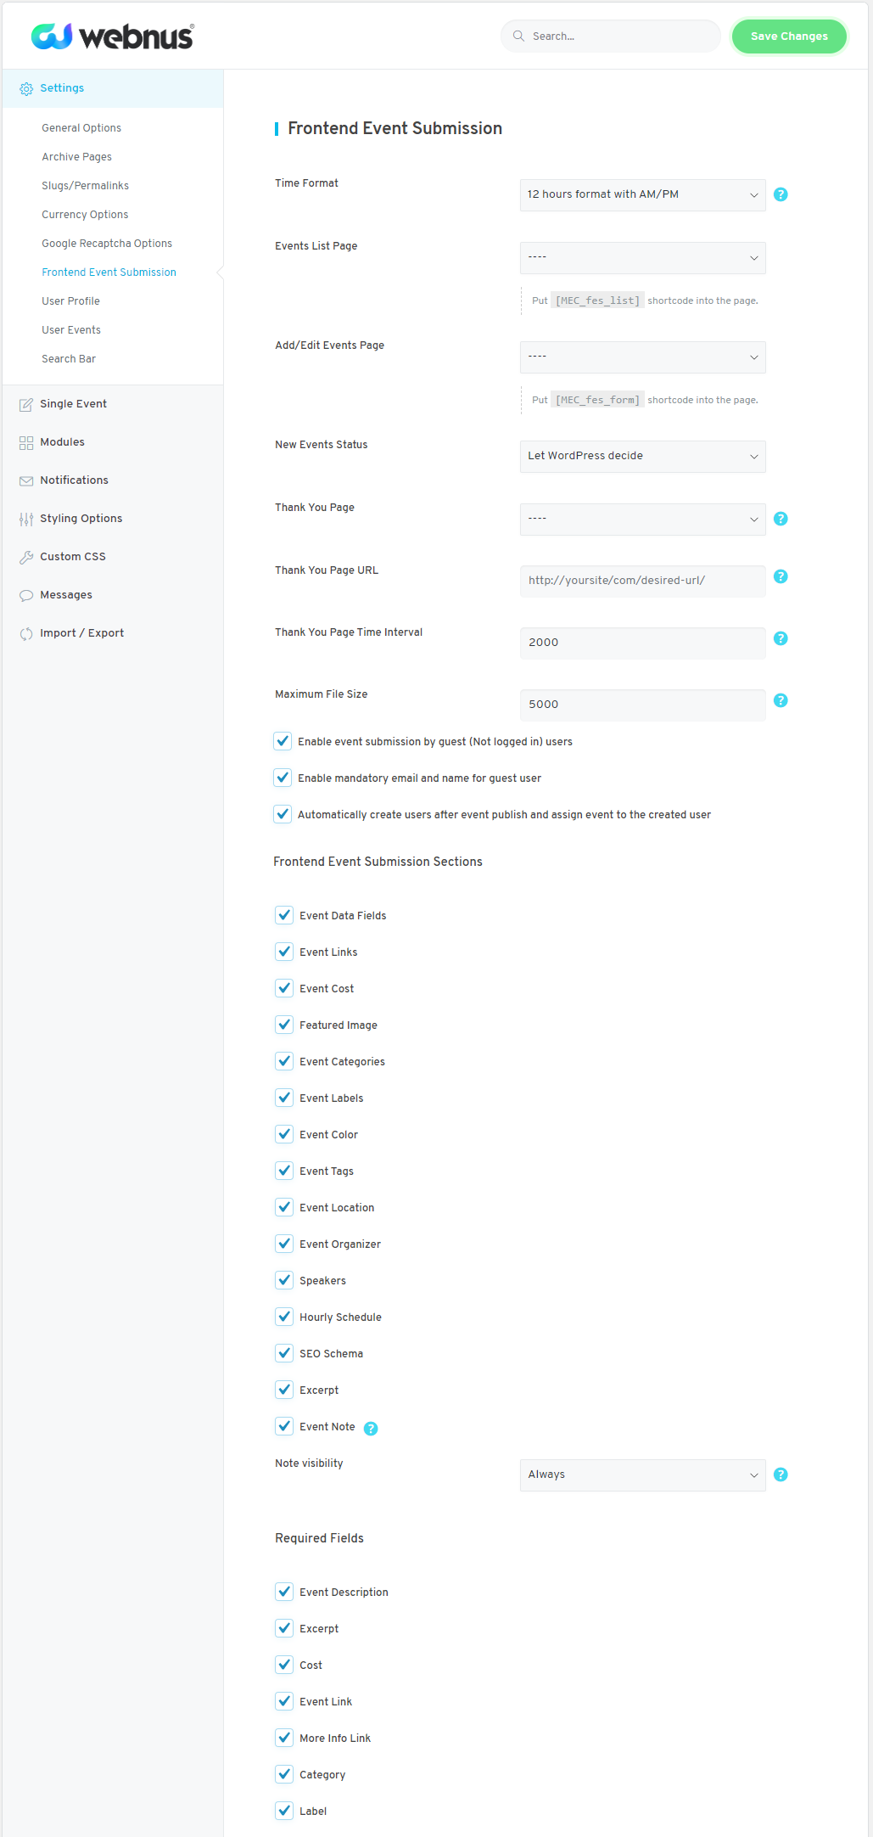This screenshot has width=873, height=1837.
Task: Open the Notifications menu section
Action: [74, 480]
